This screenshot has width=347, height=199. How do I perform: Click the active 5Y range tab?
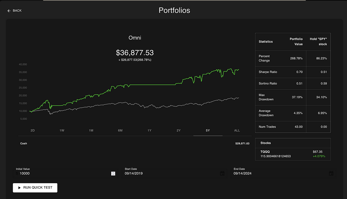[208, 131]
